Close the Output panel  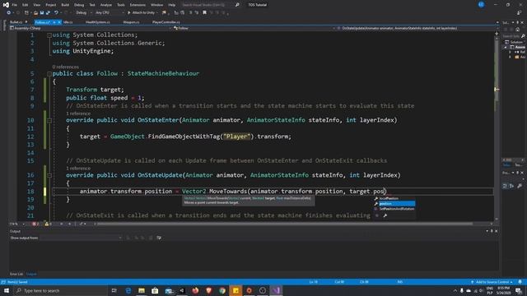coord(496,231)
